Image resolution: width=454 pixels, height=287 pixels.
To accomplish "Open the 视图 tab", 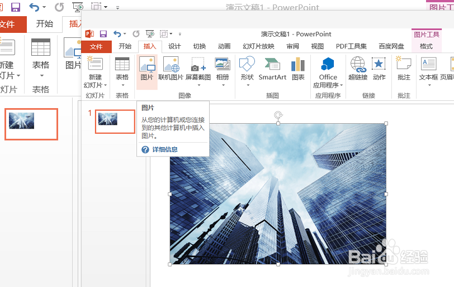I will [x=318, y=46].
